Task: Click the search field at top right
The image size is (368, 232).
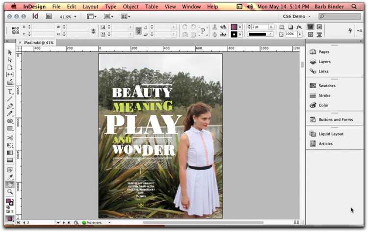Action: pyautogui.click(x=340, y=16)
